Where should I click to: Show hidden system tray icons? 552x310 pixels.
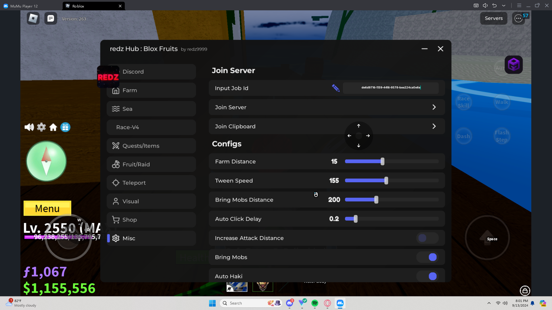pos(489,303)
